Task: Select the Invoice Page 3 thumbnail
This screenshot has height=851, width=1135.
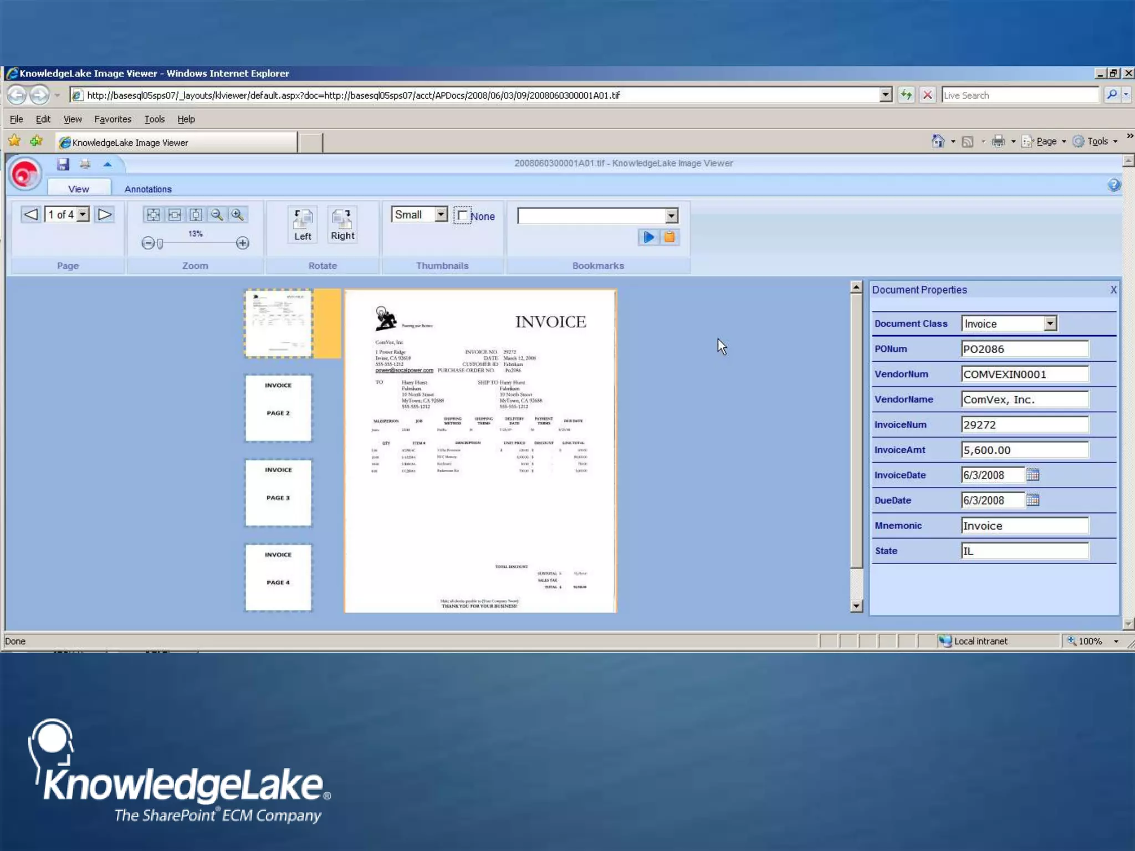Action: click(x=278, y=493)
